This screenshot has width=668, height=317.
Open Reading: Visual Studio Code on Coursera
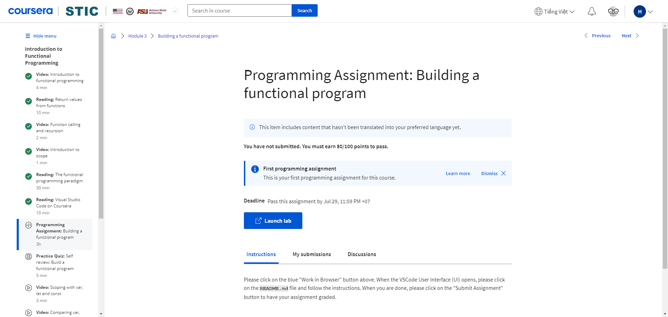(x=55, y=206)
